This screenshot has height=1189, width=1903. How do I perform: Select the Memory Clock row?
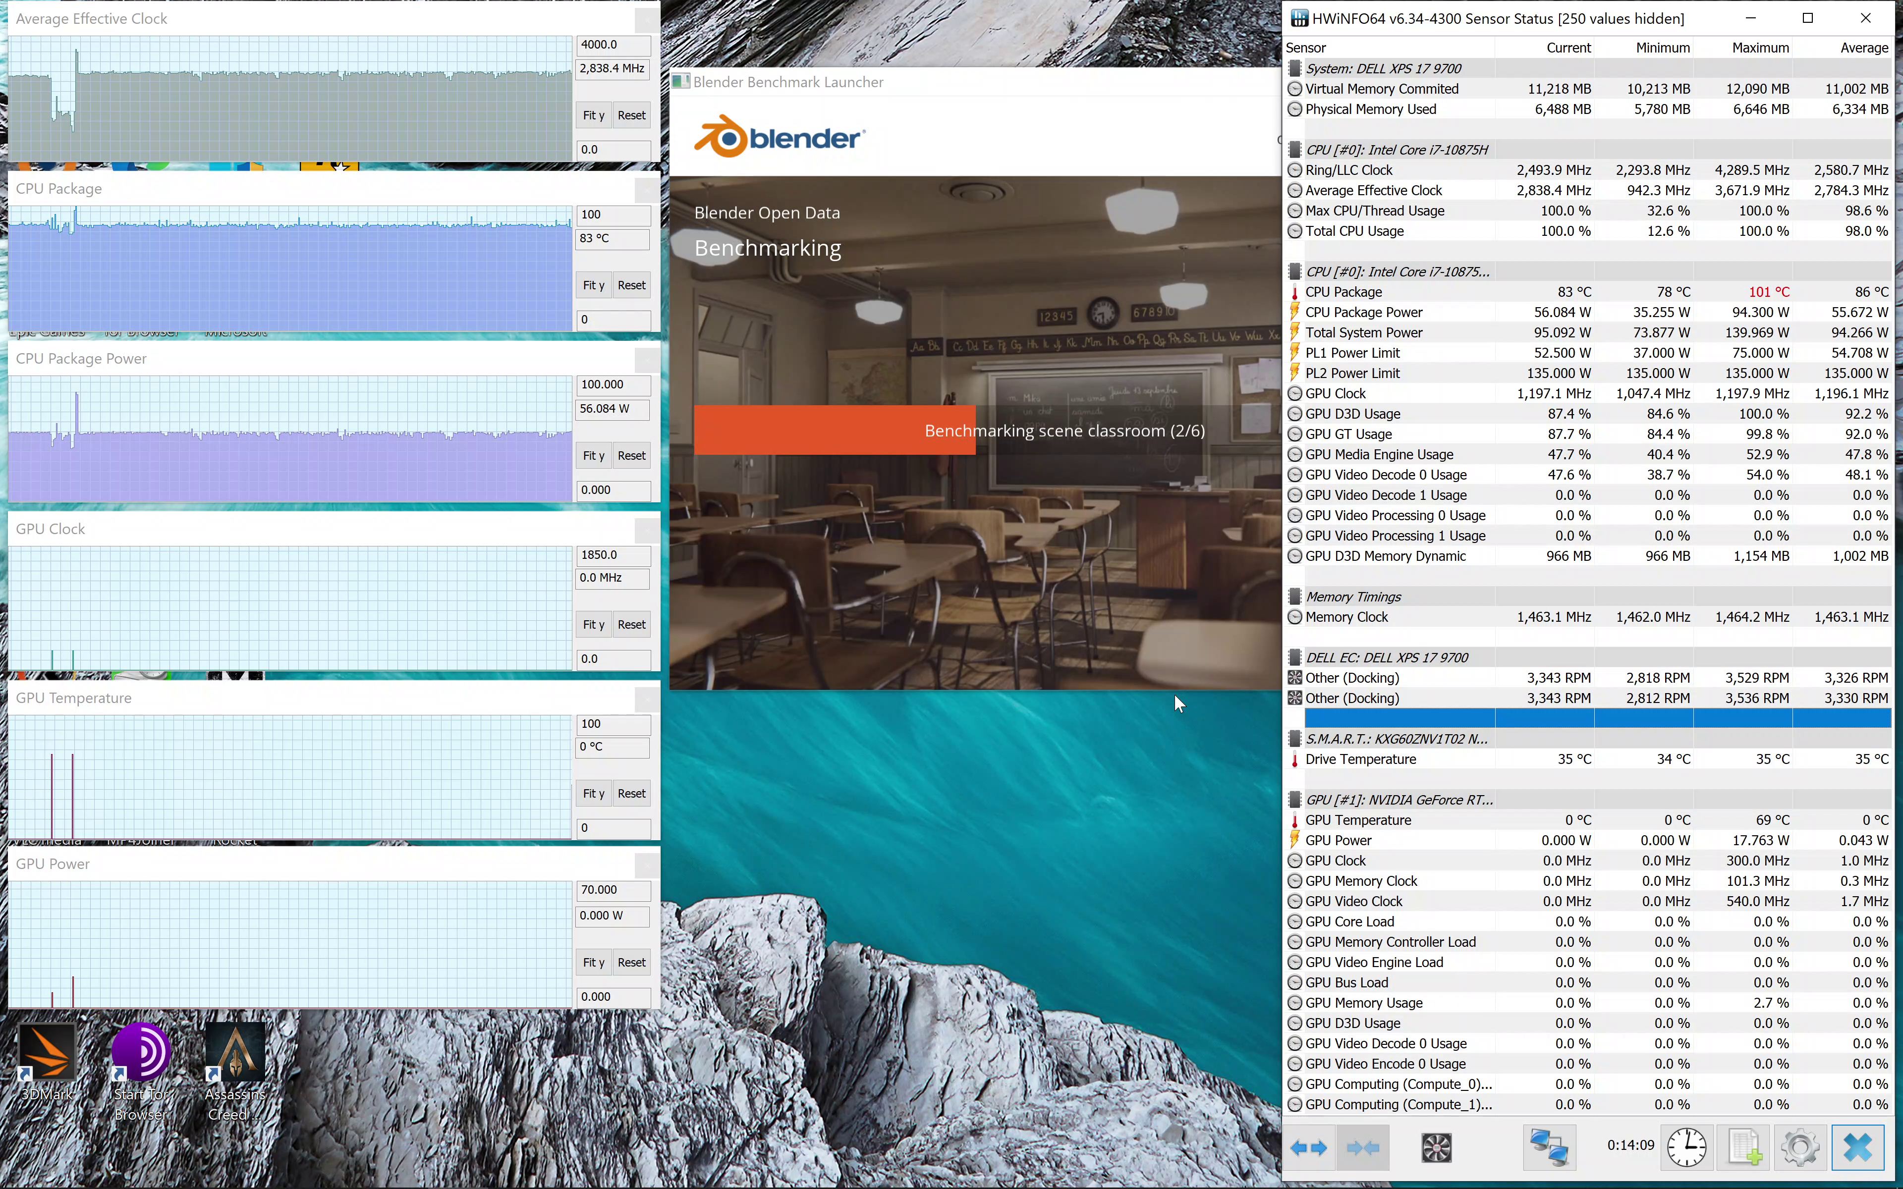[x=1588, y=617]
